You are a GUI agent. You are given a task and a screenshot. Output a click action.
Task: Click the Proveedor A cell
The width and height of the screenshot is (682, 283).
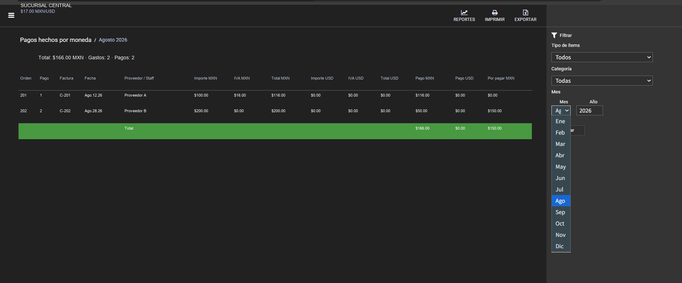tap(135, 95)
